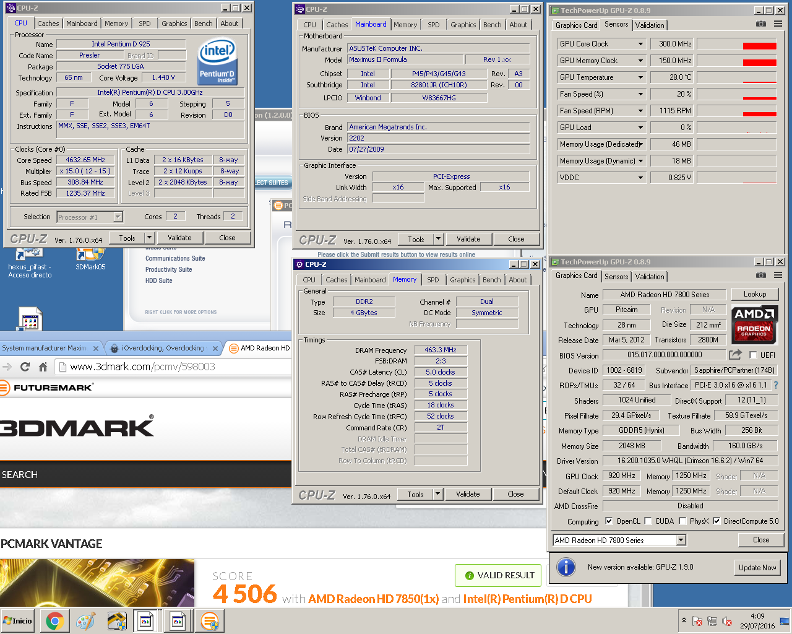Toggle the DirectCompute 5.0 checkbox
Image resolution: width=792 pixels, height=634 pixels.
(717, 521)
